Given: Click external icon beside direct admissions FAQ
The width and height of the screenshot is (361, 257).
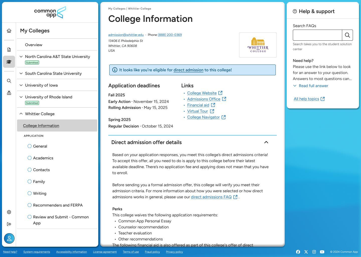Looking at the screenshot, I should pyautogui.click(x=235, y=197).
